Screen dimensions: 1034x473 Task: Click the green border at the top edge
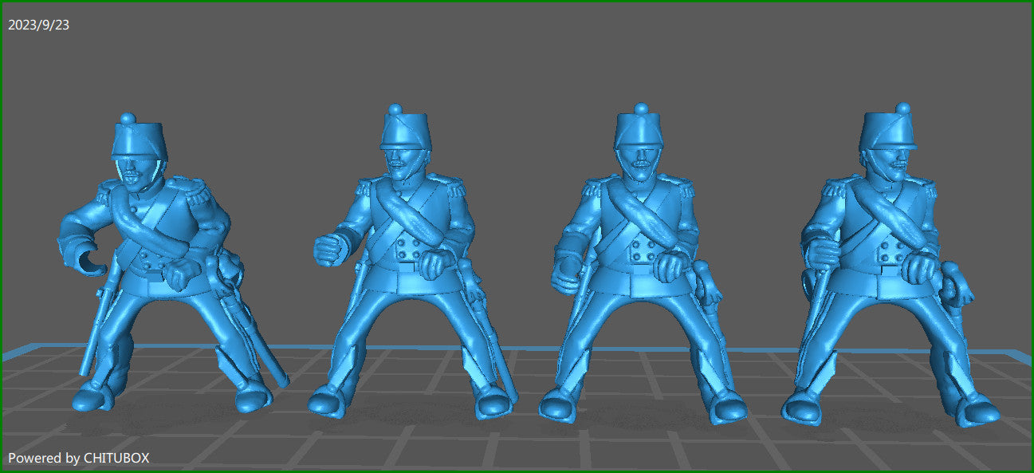(x=517, y=2)
